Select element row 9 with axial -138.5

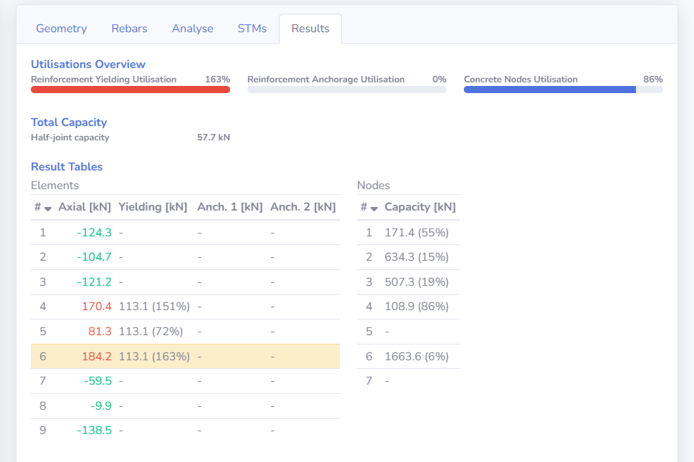(184, 430)
